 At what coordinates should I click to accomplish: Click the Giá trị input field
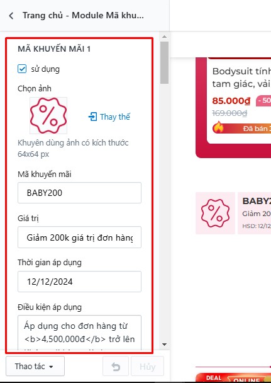point(79,237)
